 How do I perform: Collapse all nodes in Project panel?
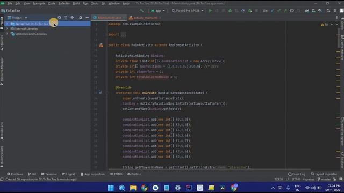click(72, 18)
